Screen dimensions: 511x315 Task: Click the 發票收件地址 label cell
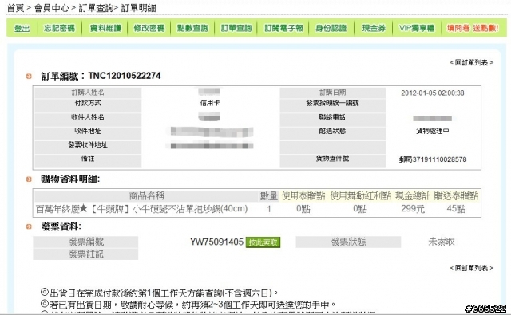(x=88, y=147)
